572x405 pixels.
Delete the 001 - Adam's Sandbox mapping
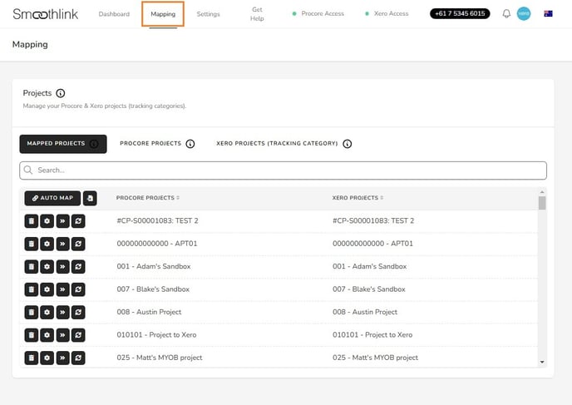pos(31,266)
